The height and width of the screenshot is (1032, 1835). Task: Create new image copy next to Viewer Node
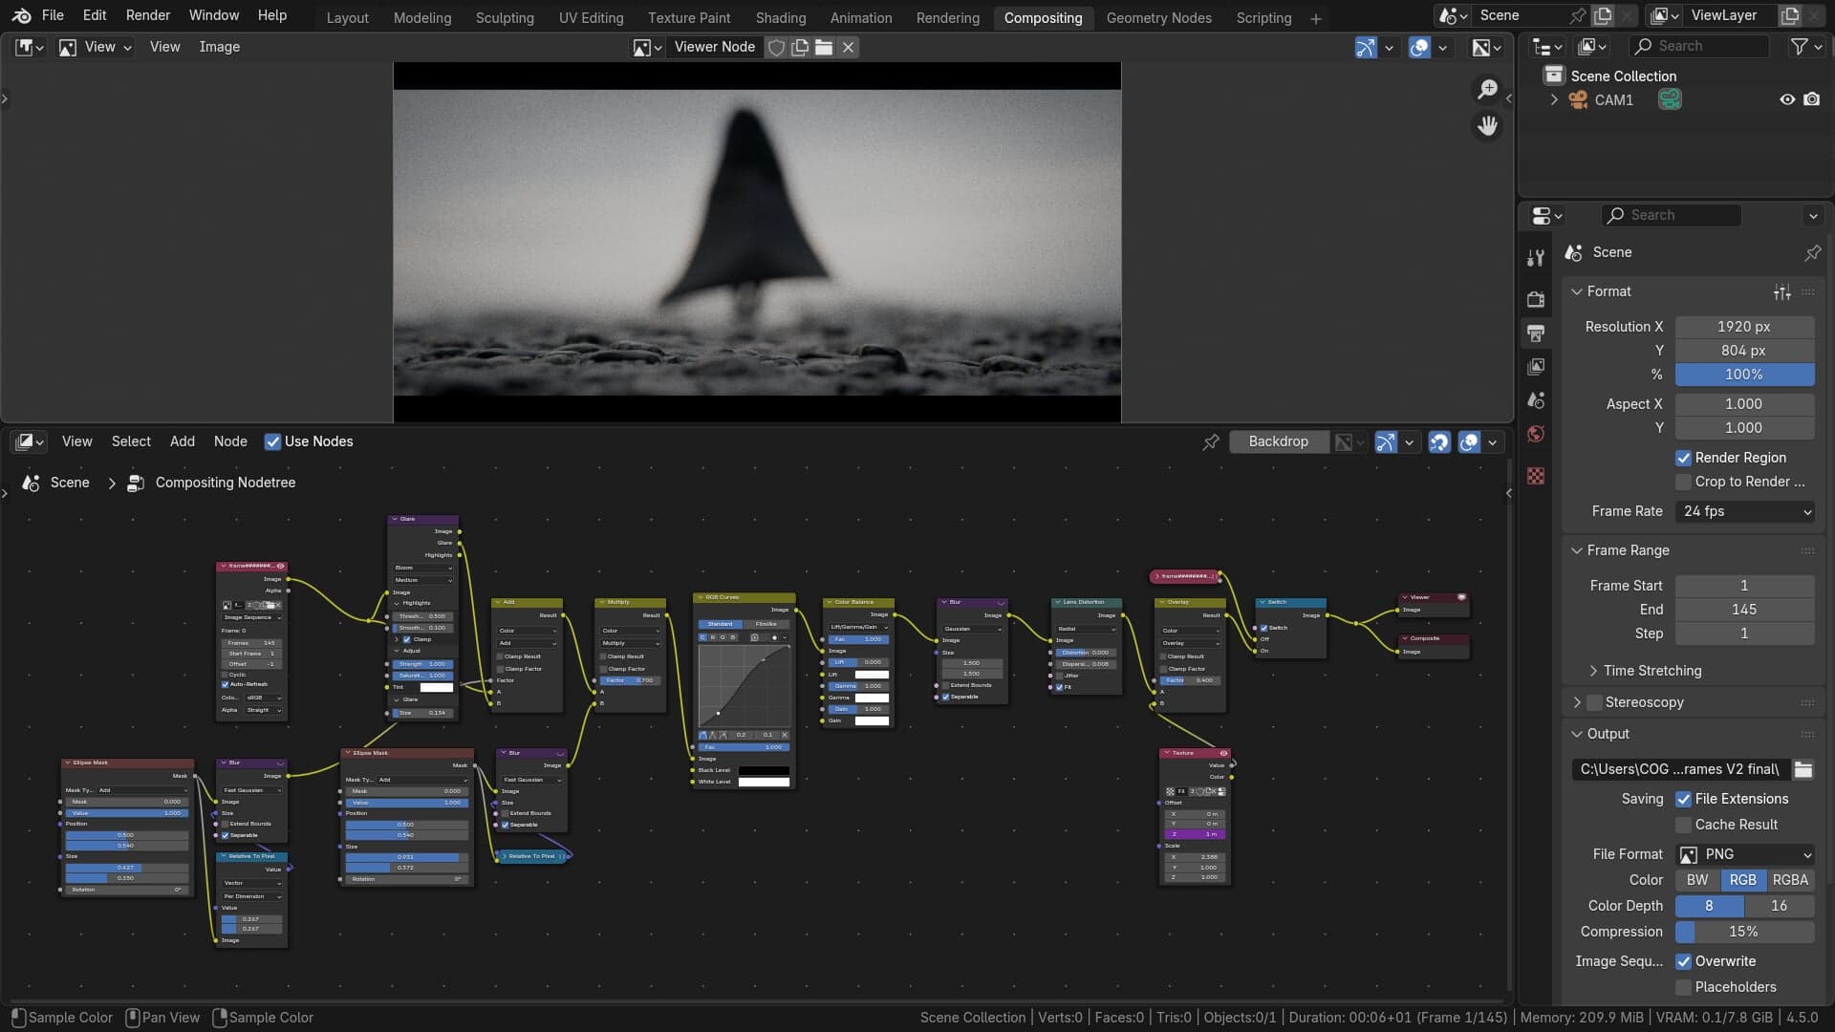[800, 47]
